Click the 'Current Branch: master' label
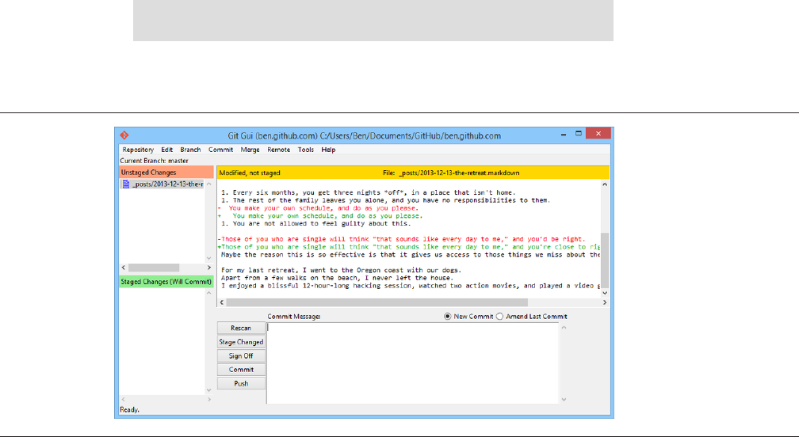The image size is (799, 437). tap(154, 161)
